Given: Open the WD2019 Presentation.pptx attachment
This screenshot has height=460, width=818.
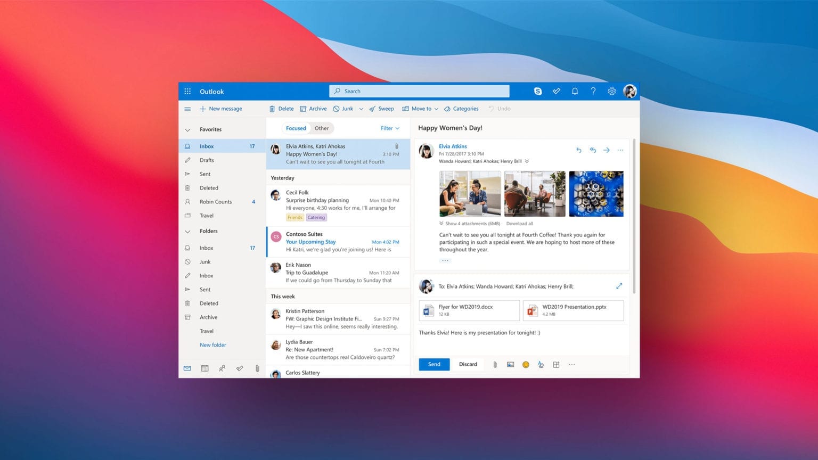Looking at the screenshot, I should click(x=572, y=310).
